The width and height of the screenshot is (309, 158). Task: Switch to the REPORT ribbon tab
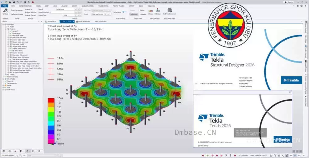point(131,6)
